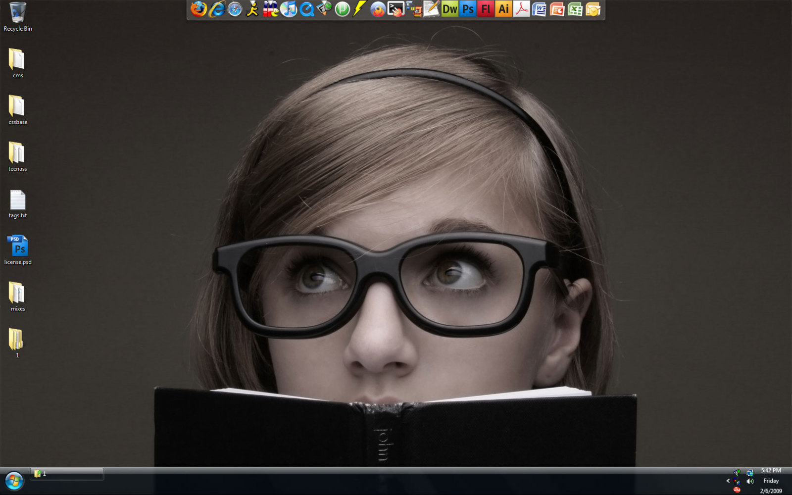Open Safari compass icon in dock
The width and height of the screenshot is (792, 495).
(x=235, y=9)
